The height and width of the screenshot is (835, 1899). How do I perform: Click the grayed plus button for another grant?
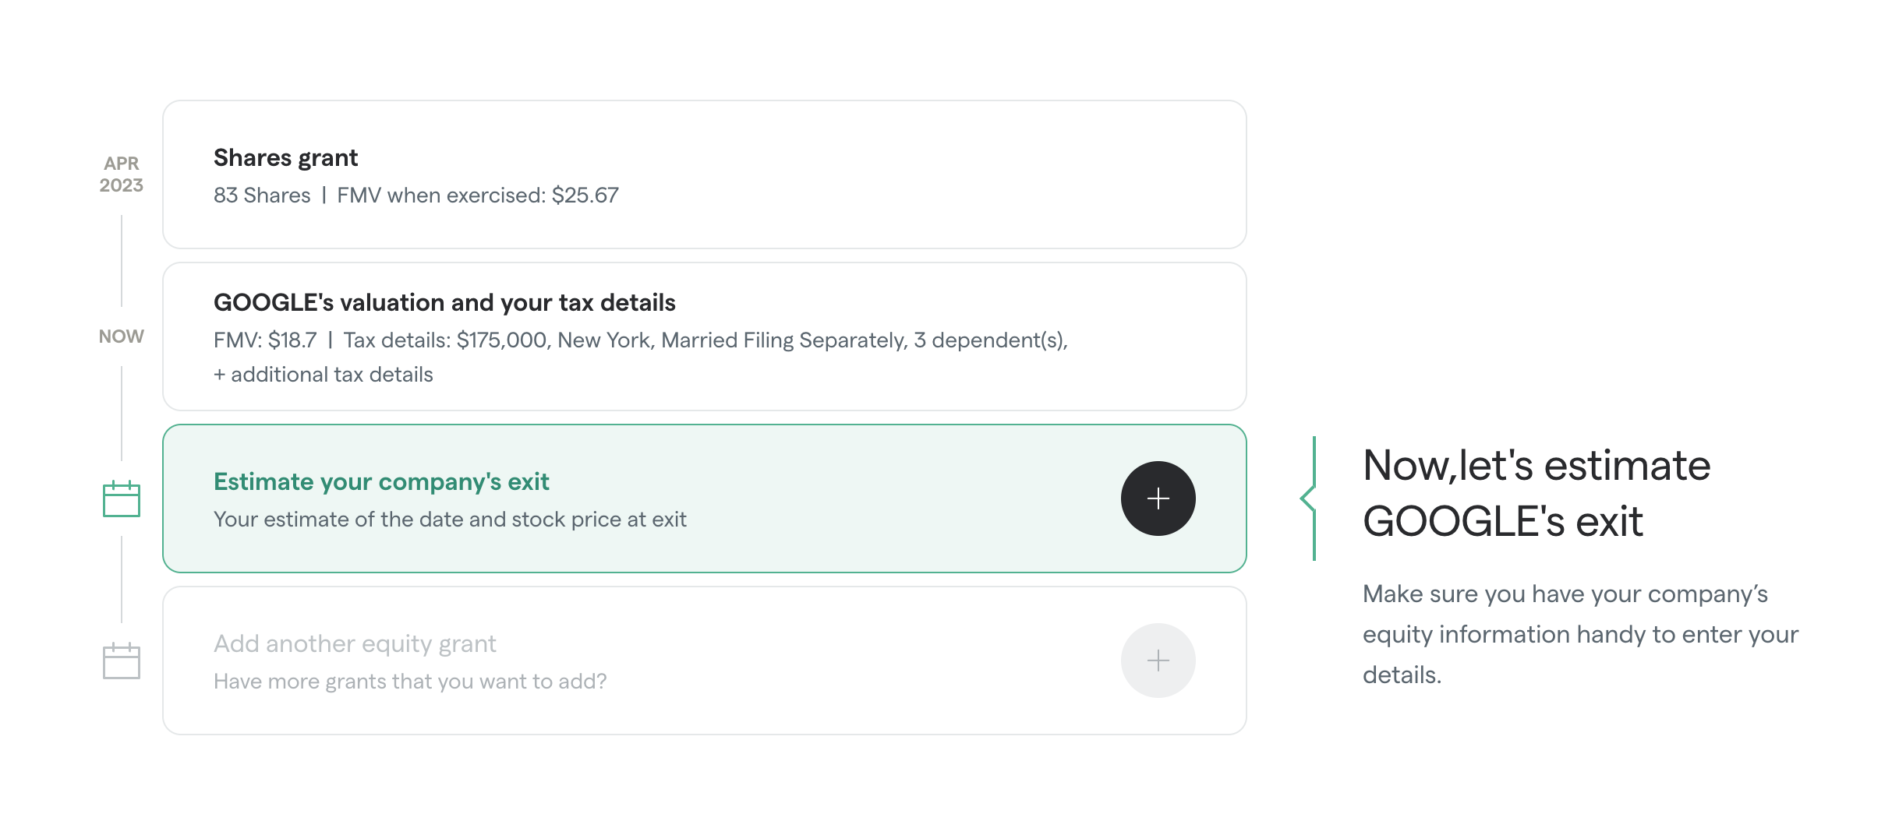[1158, 661]
